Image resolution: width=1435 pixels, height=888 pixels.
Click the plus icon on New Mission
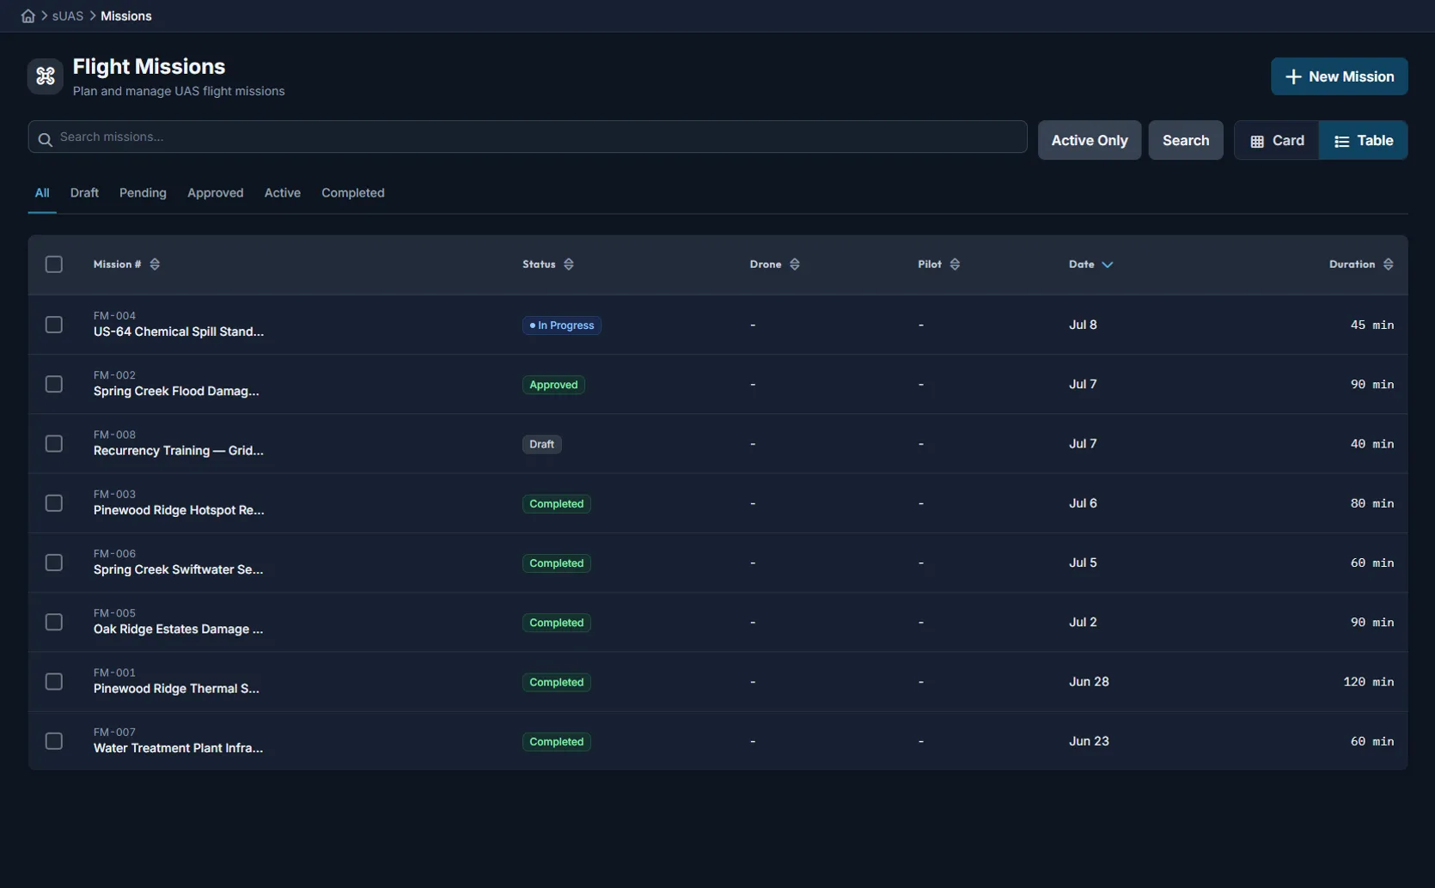pos(1293,76)
